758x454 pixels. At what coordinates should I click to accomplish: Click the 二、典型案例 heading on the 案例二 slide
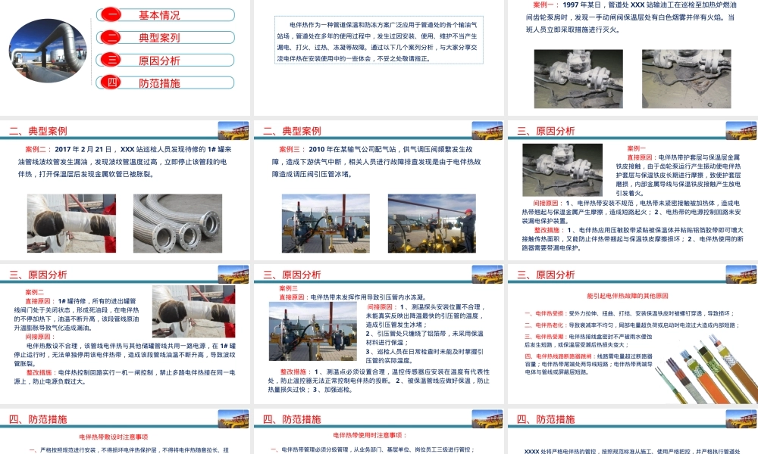tap(38, 131)
